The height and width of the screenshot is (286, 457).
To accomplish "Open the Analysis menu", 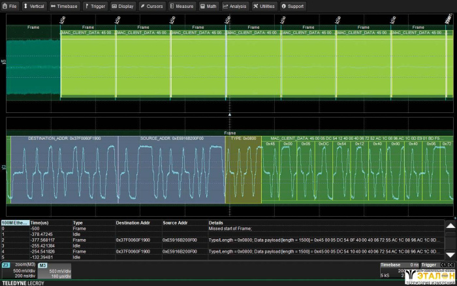I will click(235, 6).
